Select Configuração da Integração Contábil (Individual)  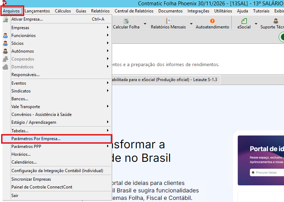point(57,171)
